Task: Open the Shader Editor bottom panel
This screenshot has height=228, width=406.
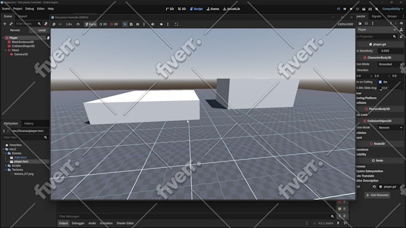Action: (x=125, y=223)
